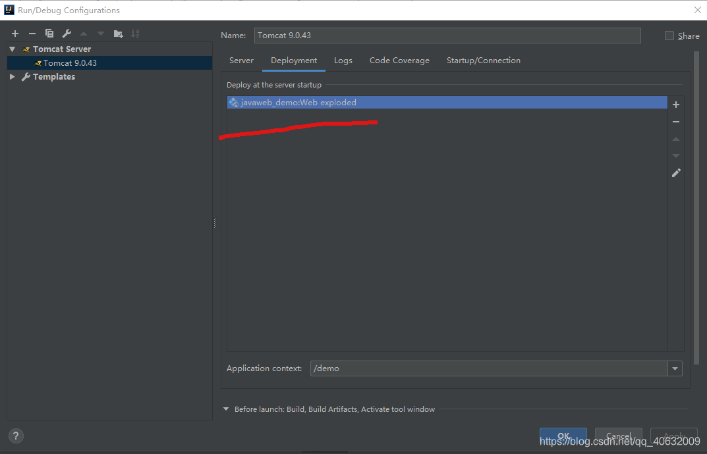Confirm with the OK button
Image resolution: width=707 pixels, height=454 pixels.
click(563, 436)
